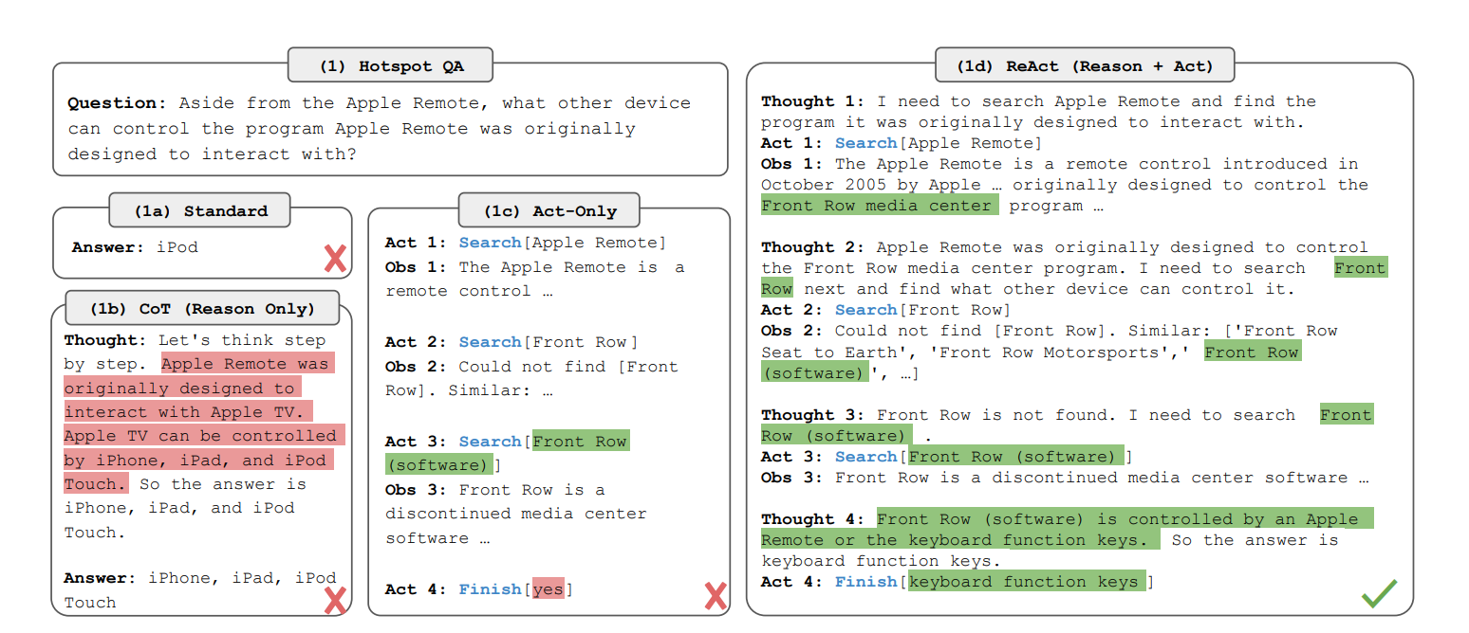The width and height of the screenshot is (1469, 633).
Task: Click the red X in the Standard panel
Action: tap(335, 258)
